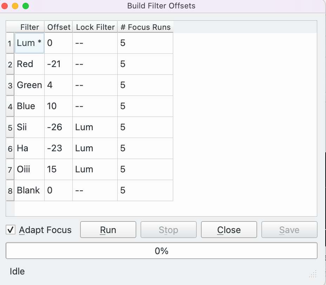This screenshot has width=326, height=285.
Task: Click the Stop button
Action: [168, 230]
